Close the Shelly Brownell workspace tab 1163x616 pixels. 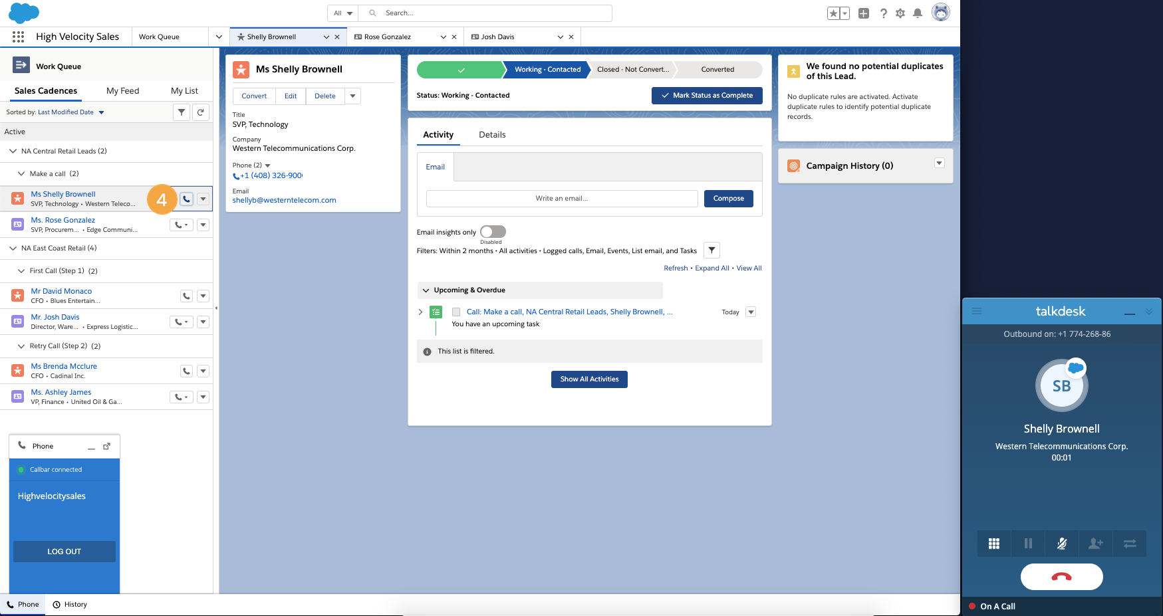(x=337, y=37)
